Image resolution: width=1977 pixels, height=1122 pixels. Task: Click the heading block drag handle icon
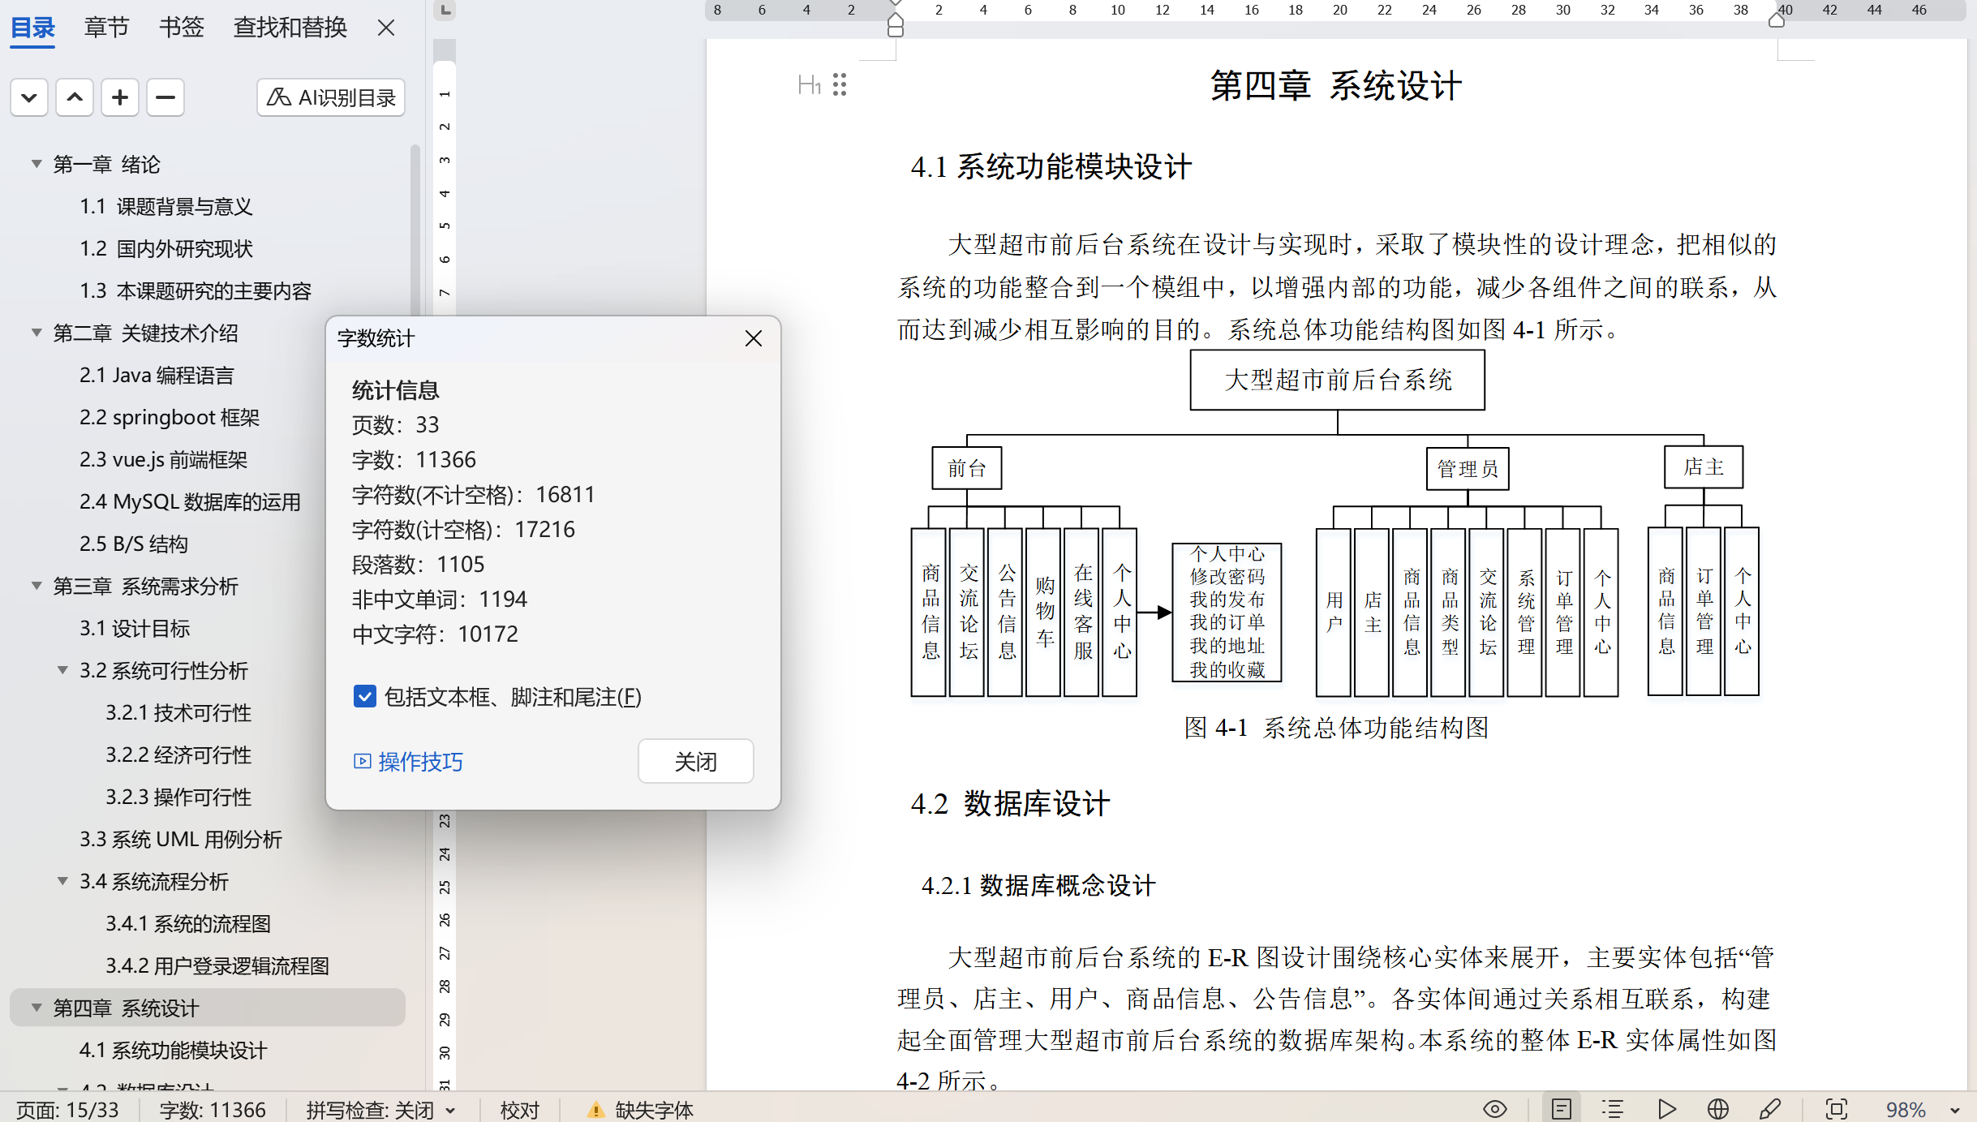point(840,85)
